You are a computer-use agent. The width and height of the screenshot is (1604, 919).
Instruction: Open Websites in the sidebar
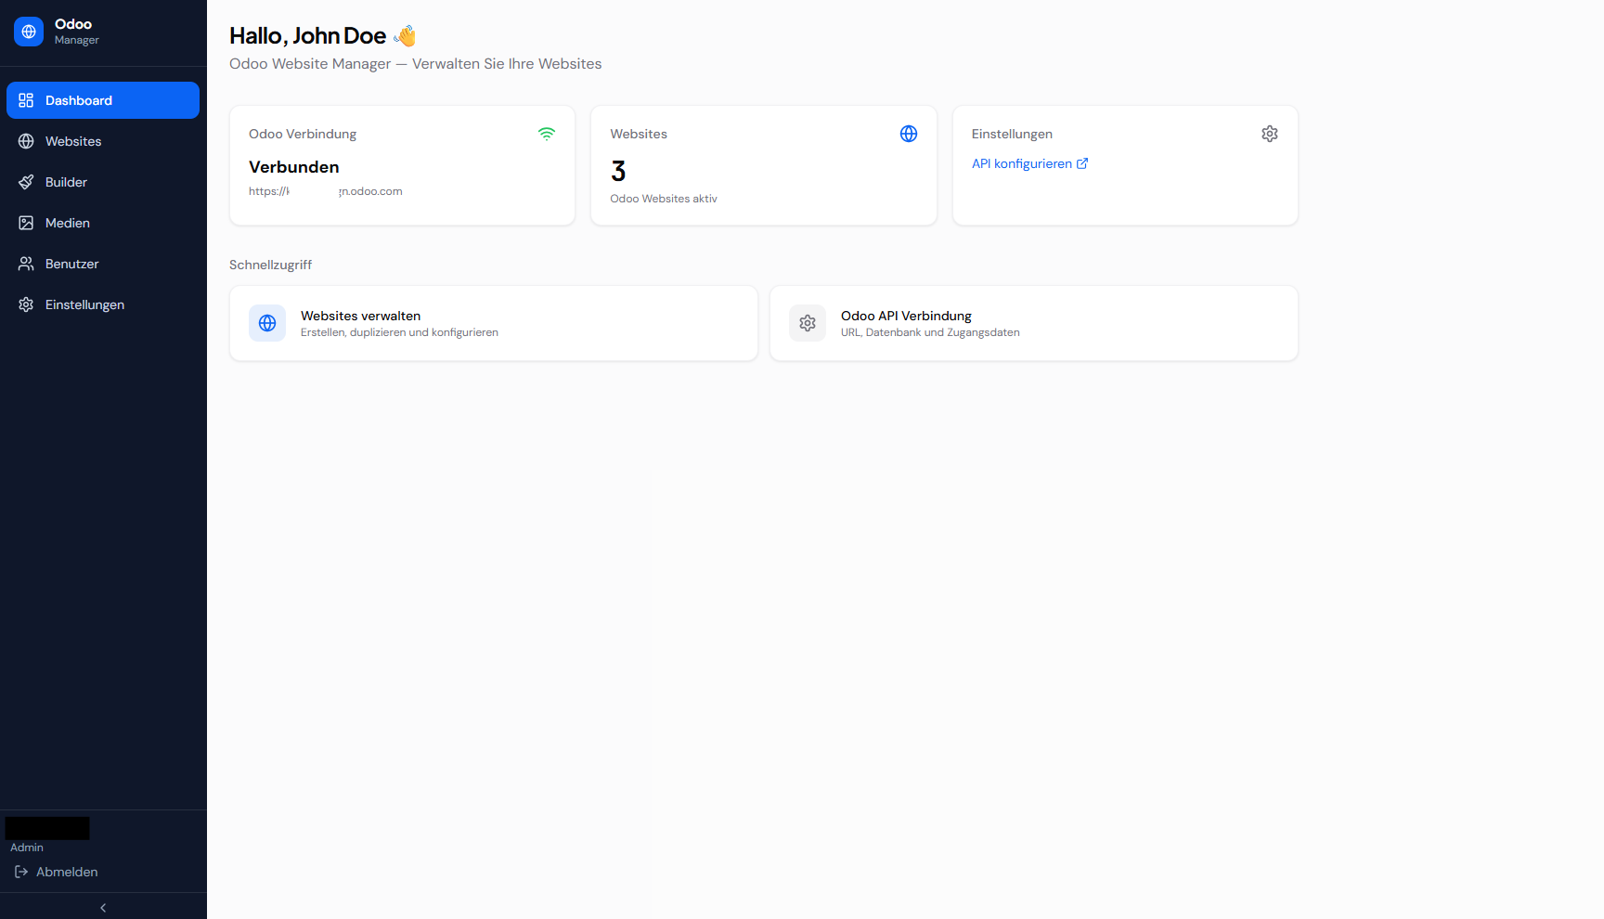[103, 141]
